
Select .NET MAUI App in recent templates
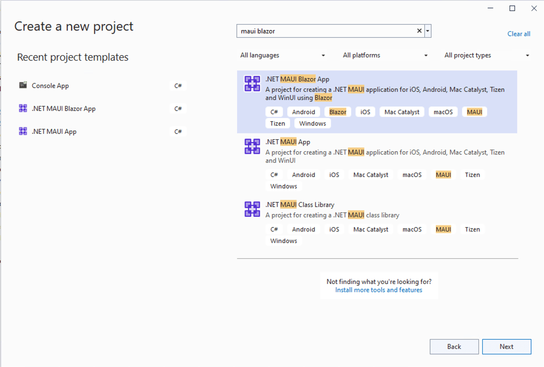tap(102, 132)
